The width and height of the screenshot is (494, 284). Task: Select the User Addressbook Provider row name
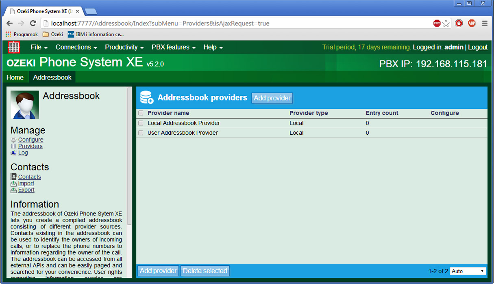pyautogui.click(x=183, y=133)
